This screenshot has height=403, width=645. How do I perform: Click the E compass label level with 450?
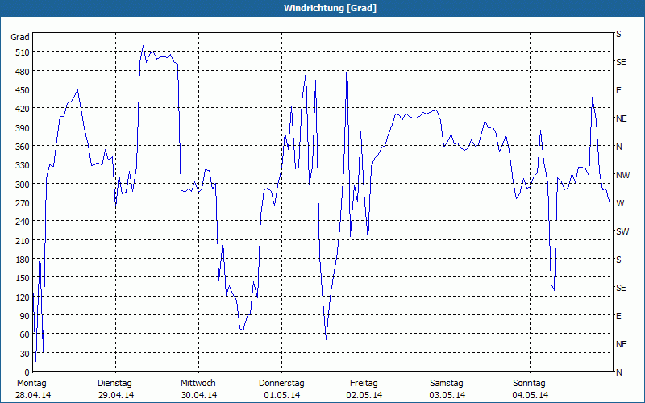[618, 90]
